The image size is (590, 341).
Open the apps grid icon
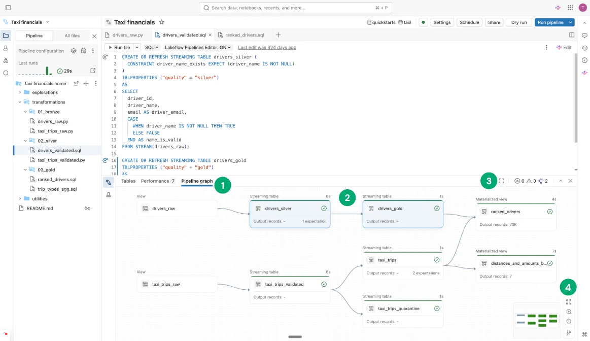[570, 8]
